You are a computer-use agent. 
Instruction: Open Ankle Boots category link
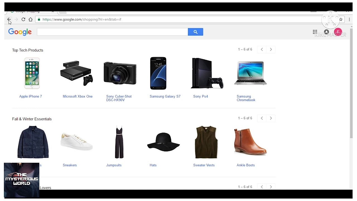point(246,165)
